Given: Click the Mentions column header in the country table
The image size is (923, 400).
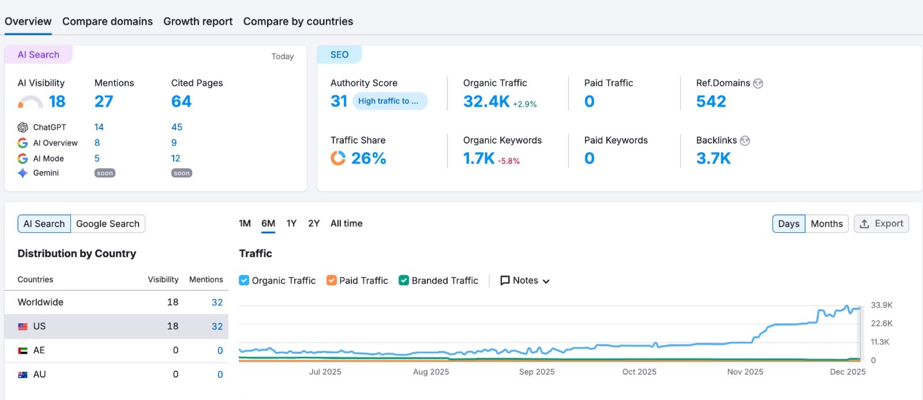Looking at the screenshot, I should [x=206, y=280].
